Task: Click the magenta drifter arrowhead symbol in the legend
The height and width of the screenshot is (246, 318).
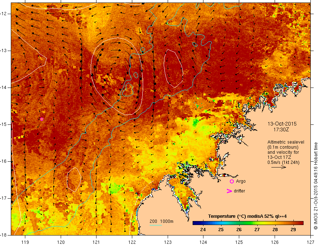Action: [229, 191]
